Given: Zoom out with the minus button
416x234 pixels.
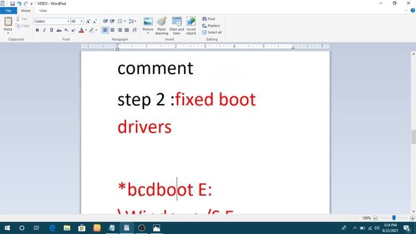Looking at the screenshot, I should point(376,218).
